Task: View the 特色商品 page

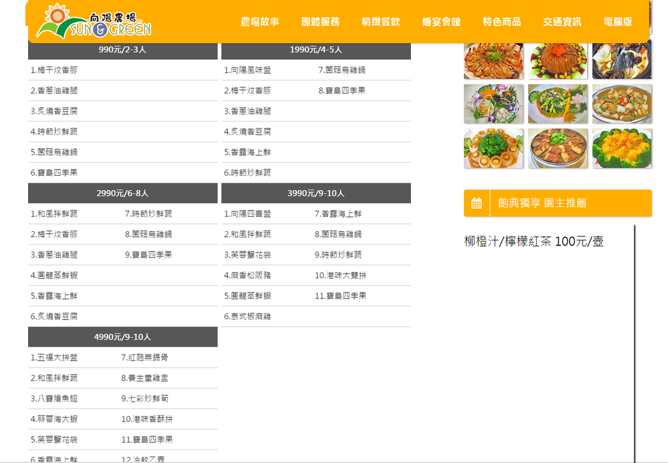Action: click(x=500, y=21)
